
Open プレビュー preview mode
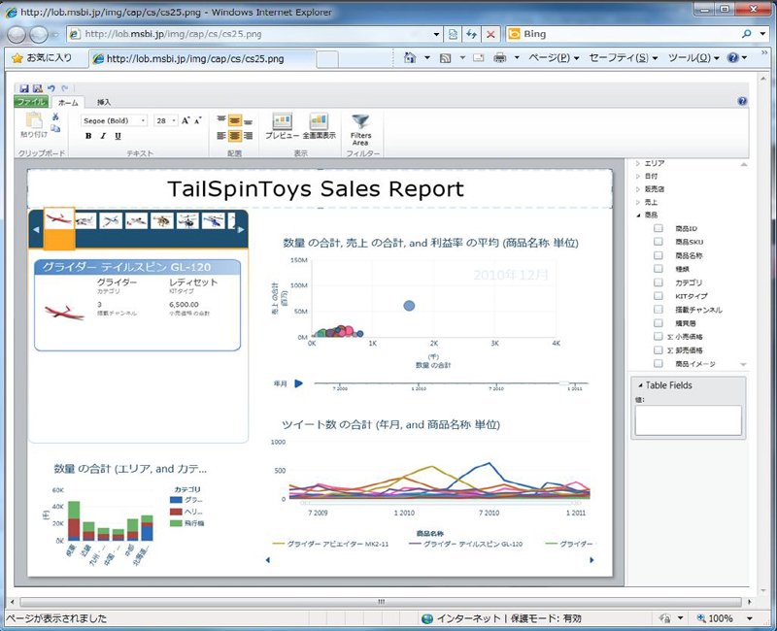[282, 126]
